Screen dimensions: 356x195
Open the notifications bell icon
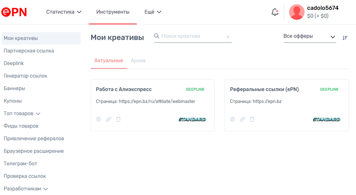click(275, 12)
